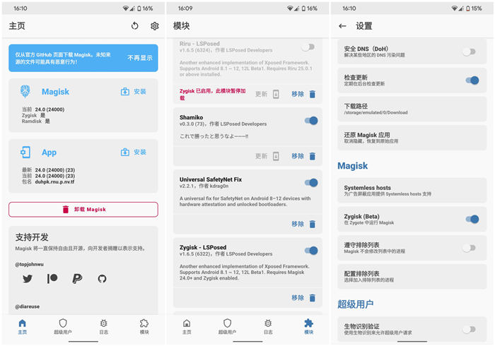Disable the Shamiko module switch
This screenshot has height=346, width=495.
(x=311, y=120)
